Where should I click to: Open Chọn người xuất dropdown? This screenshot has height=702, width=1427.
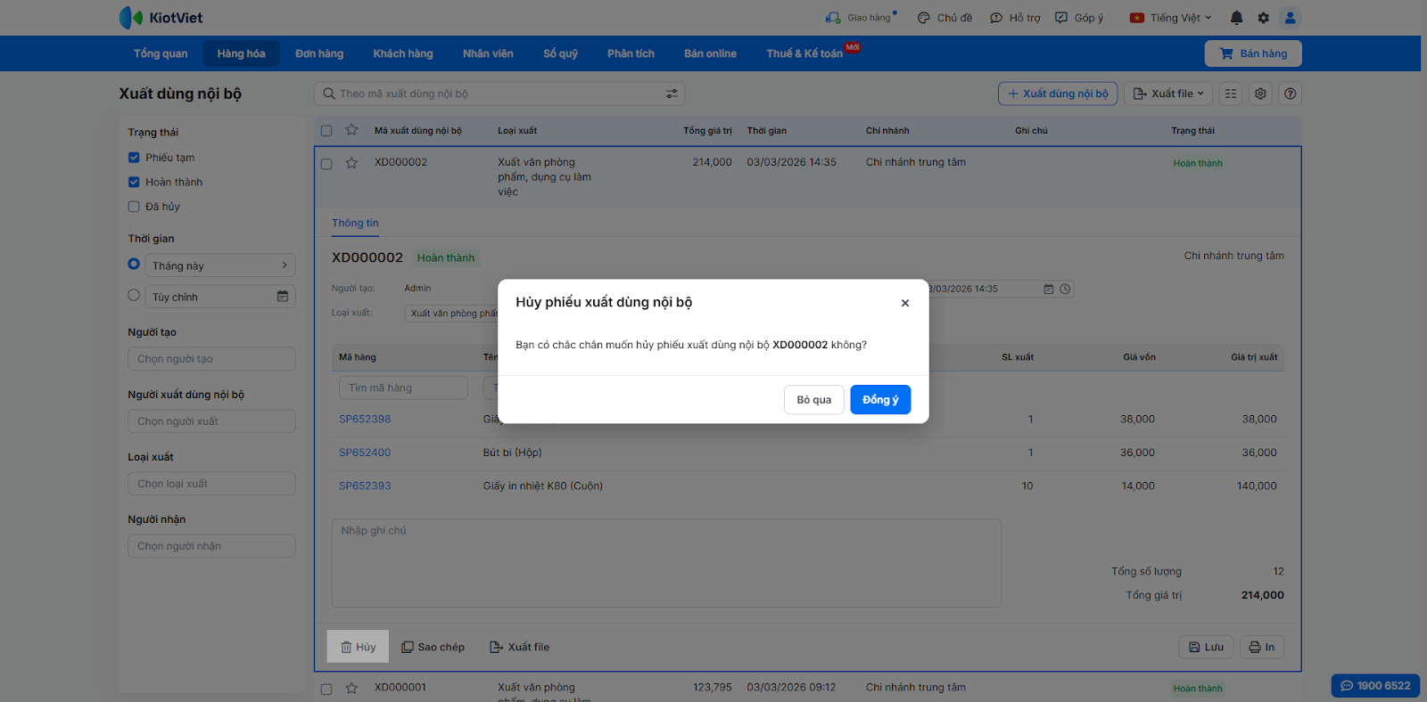pos(211,421)
